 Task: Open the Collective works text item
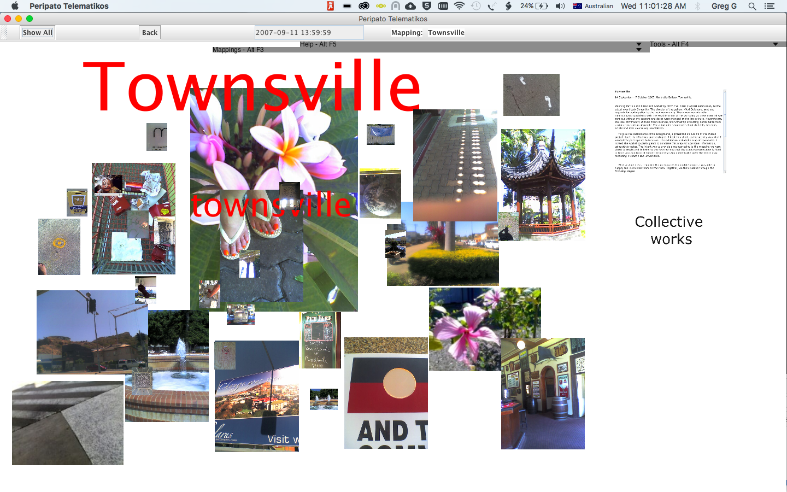(x=669, y=230)
